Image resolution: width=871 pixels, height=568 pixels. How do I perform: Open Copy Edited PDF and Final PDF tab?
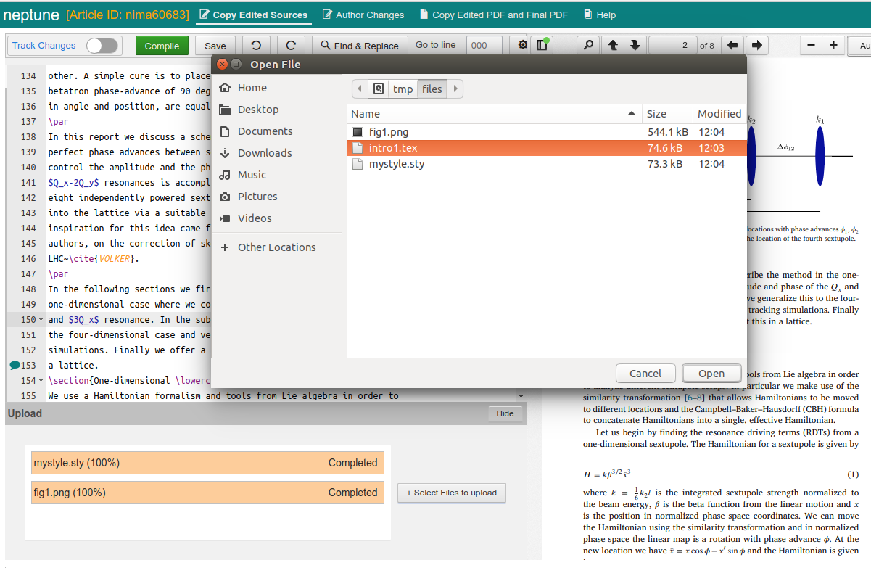click(494, 15)
